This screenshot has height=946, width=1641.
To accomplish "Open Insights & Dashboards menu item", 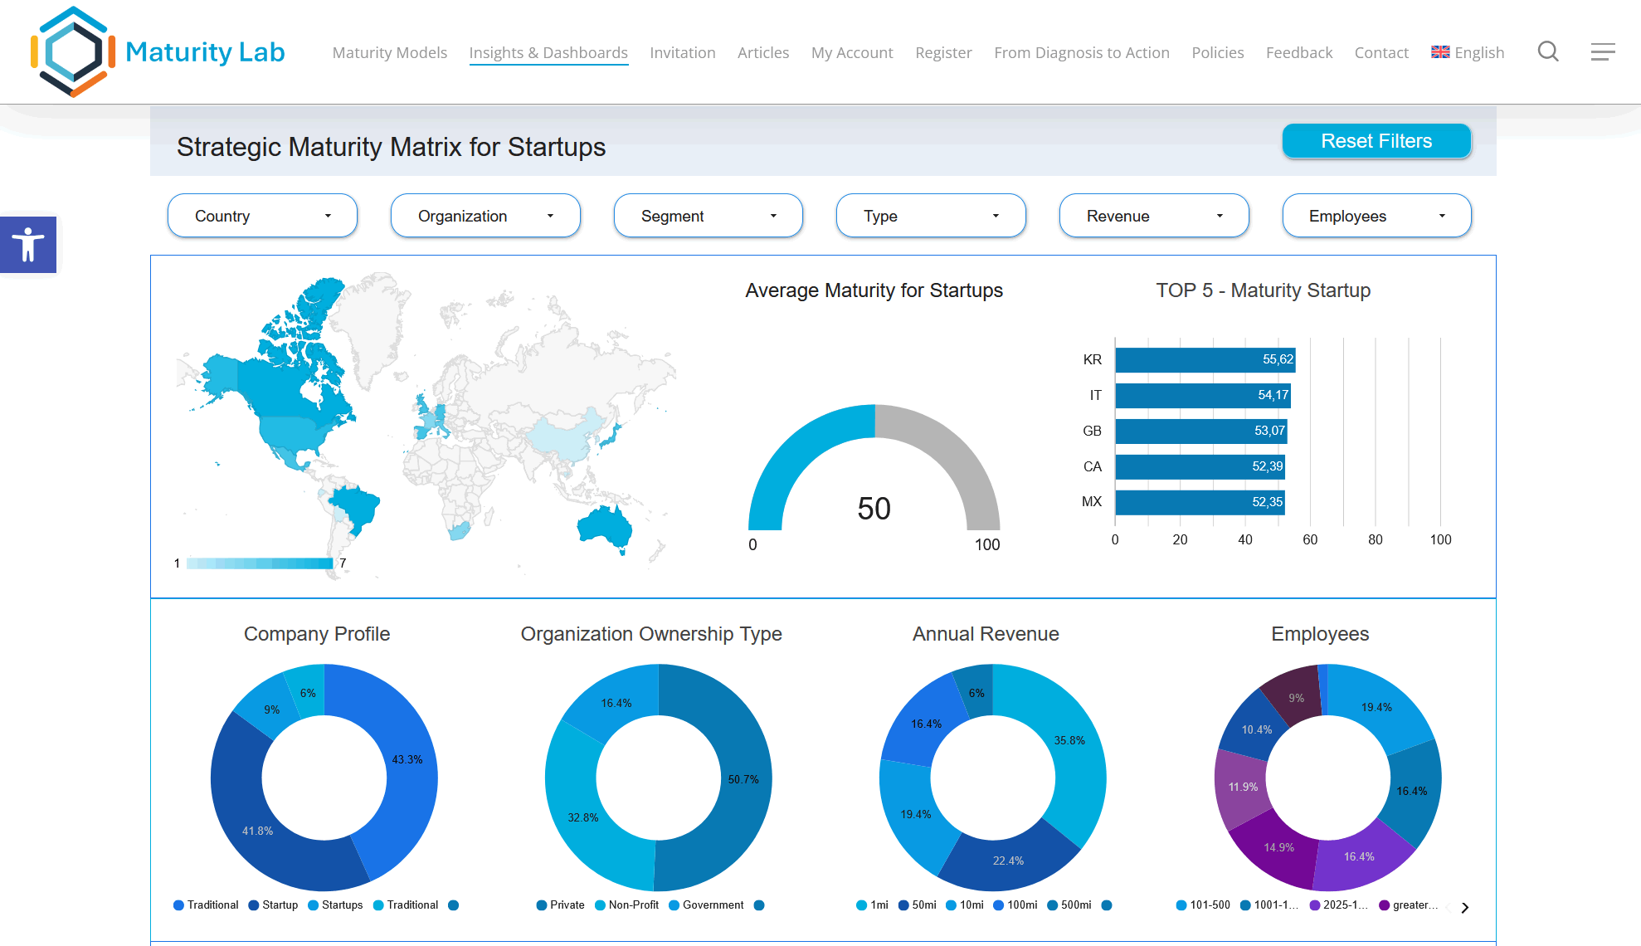I will tap(548, 52).
